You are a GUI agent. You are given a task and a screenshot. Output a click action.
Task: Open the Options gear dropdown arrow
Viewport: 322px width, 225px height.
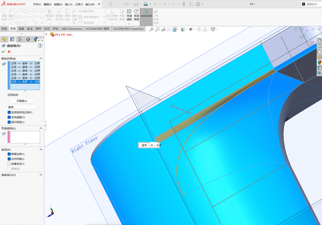[x=203, y=4]
